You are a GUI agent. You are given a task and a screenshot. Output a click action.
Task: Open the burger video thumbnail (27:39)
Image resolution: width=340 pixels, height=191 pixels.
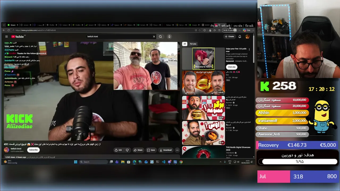tap(203, 108)
